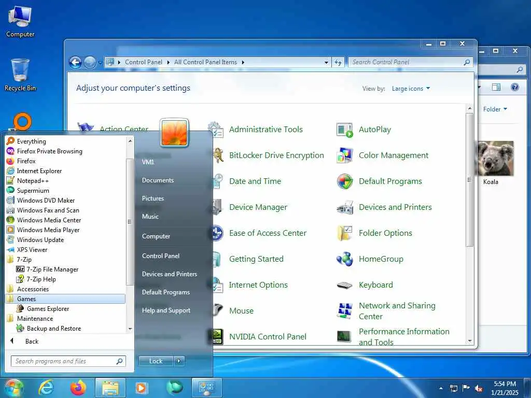The image size is (531, 398).
Task: Click Back in the All Programs list
Action: (x=32, y=342)
